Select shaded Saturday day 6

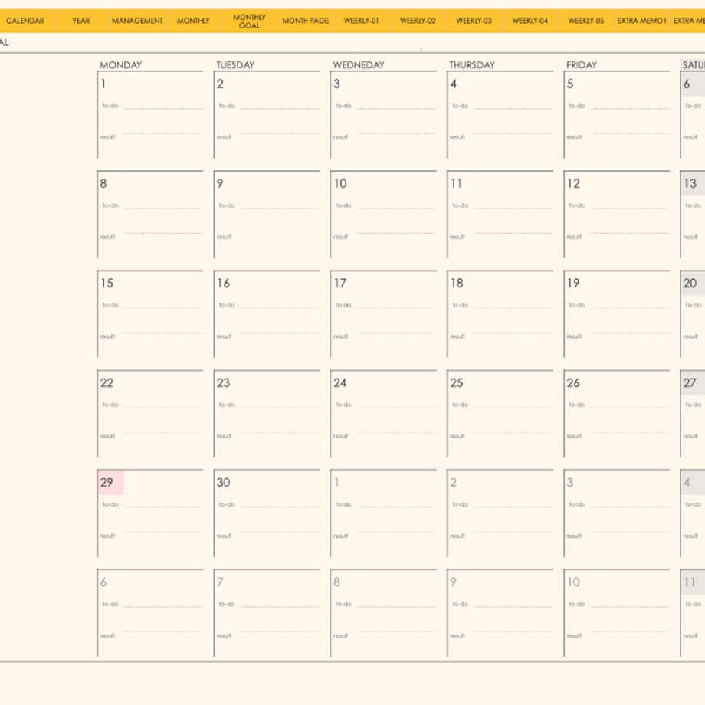[687, 84]
